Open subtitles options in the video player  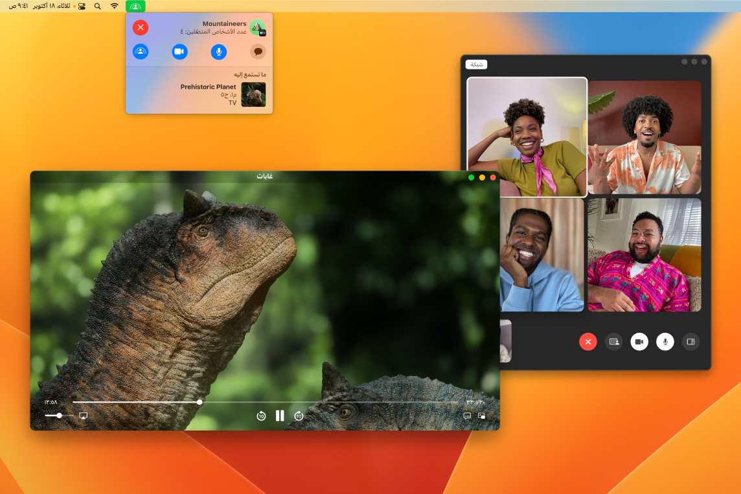(467, 416)
